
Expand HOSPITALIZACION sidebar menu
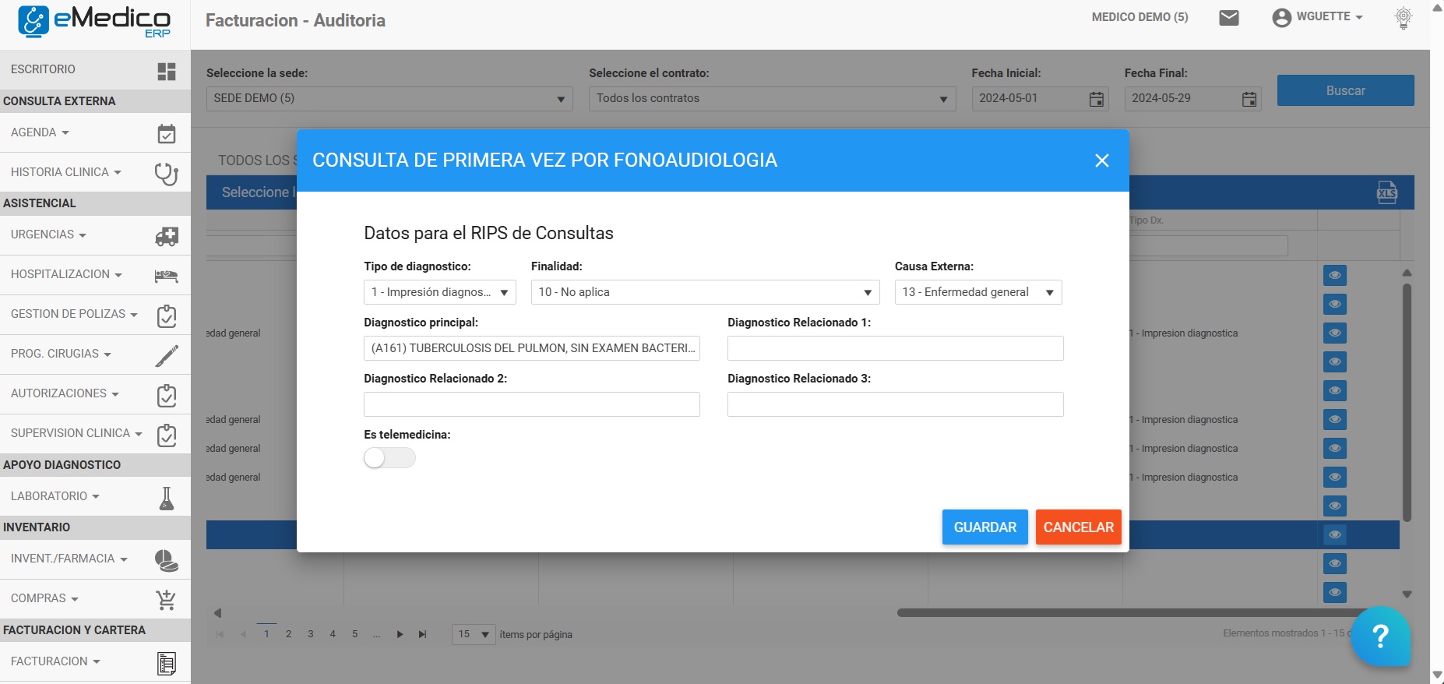66,274
